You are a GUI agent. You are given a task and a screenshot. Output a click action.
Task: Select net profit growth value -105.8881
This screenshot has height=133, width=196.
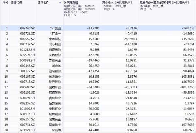pyautogui.click(x=187, y=77)
